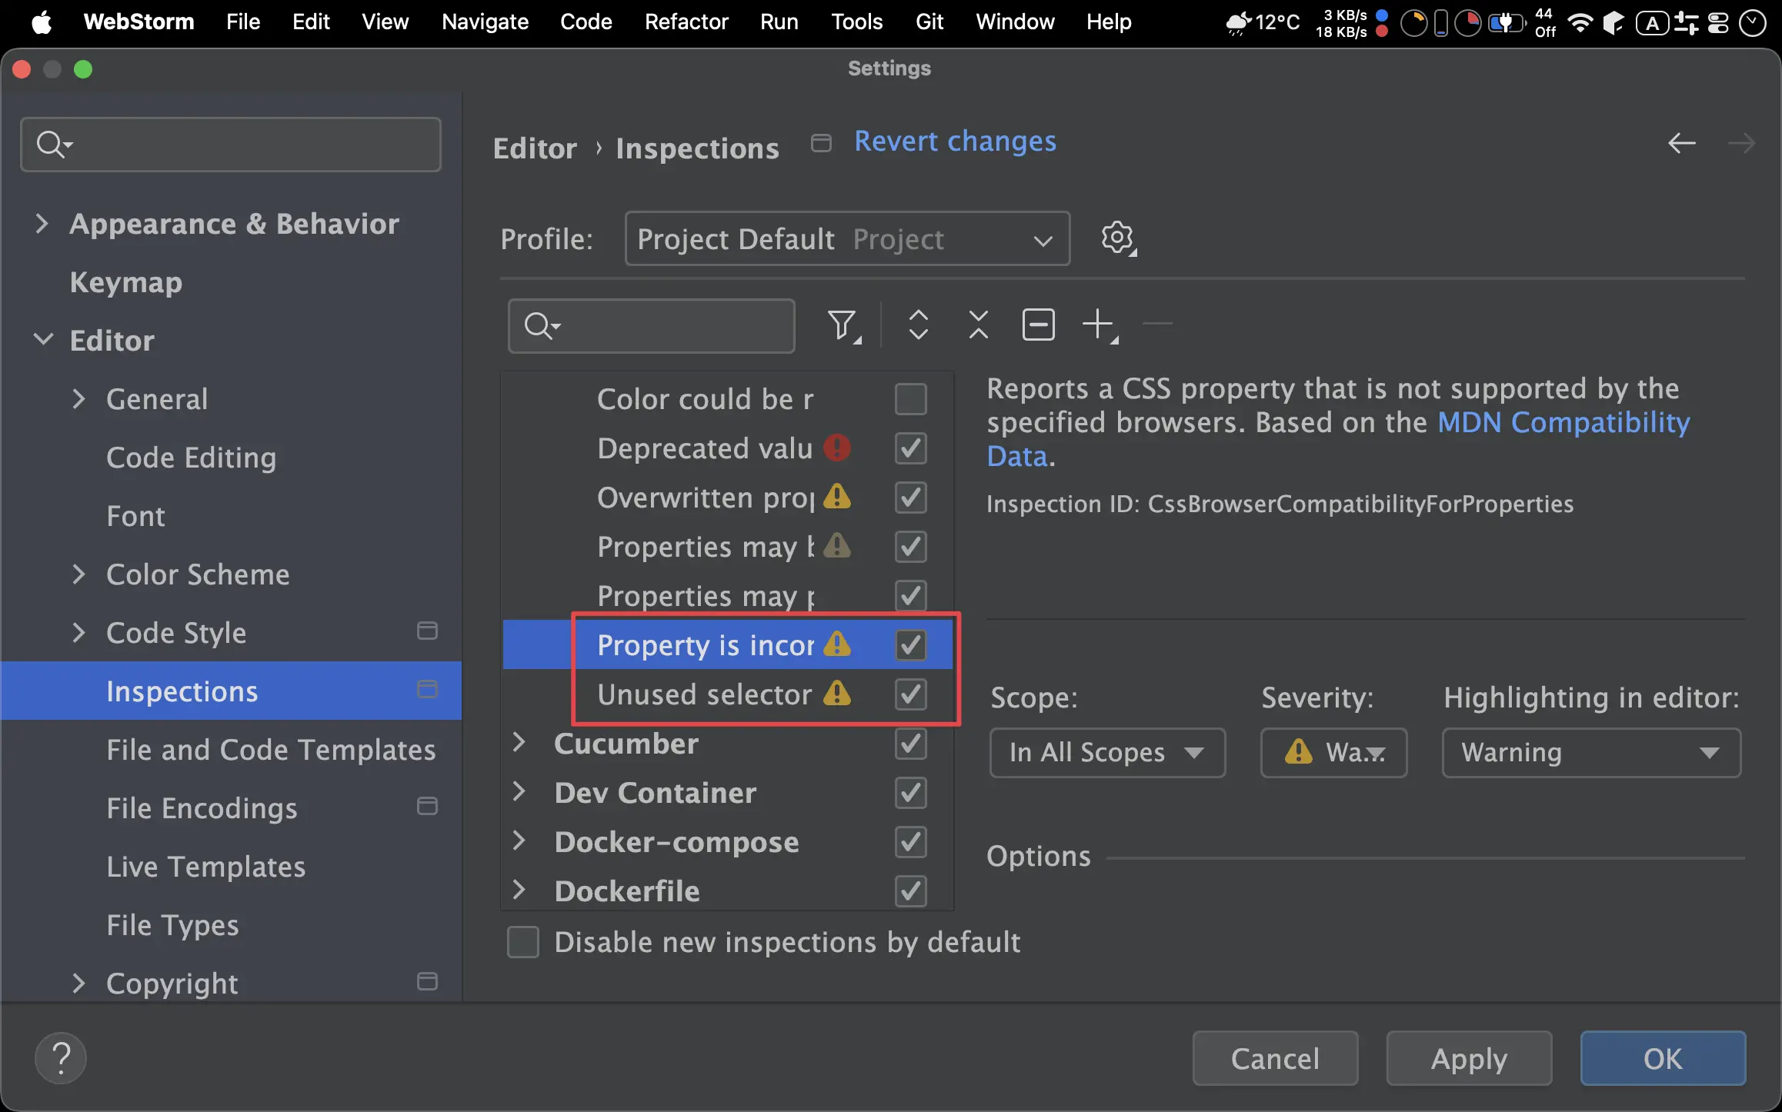Toggle Disable new inspections by default
Image resolution: width=1782 pixels, height=1112 pixels.
523,942
